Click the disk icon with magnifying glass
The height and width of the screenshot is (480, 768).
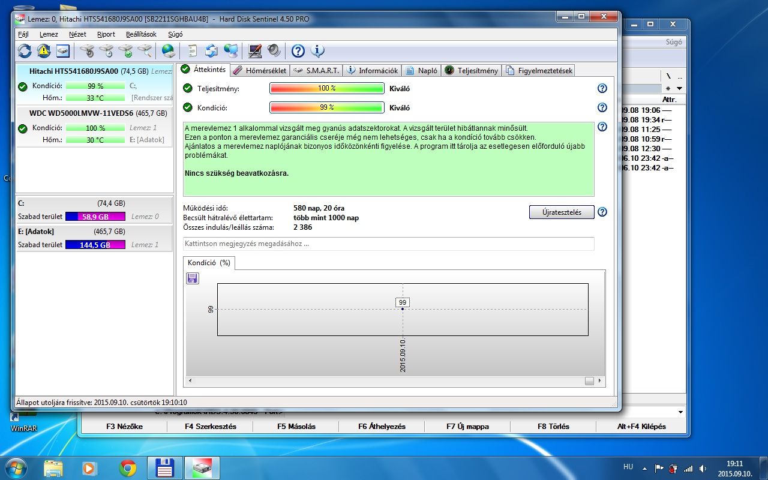pos(145,51)
